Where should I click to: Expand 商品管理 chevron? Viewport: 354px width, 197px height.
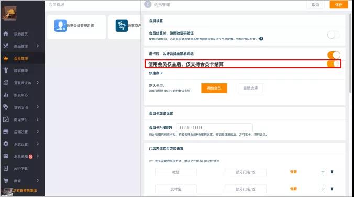coord(38,46)
